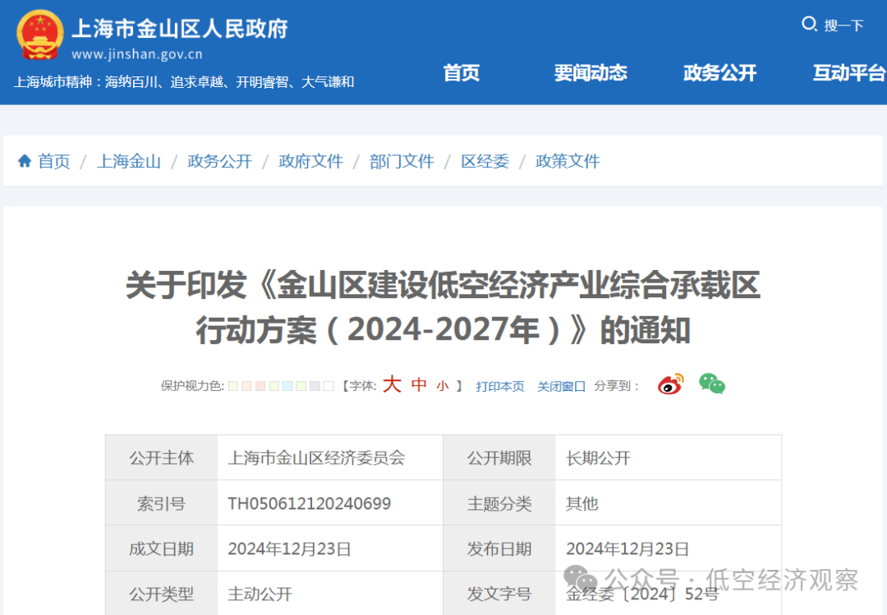887x615 pixels.
Task: Click 上海城市精神 slogan text
Action: click(x=184, y=82)
